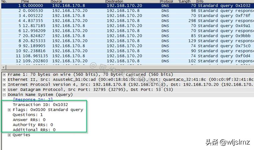Select packet 11 with query 0xf0d4
The width and height of the screenshot is (254, 150).
pos(128,56)
